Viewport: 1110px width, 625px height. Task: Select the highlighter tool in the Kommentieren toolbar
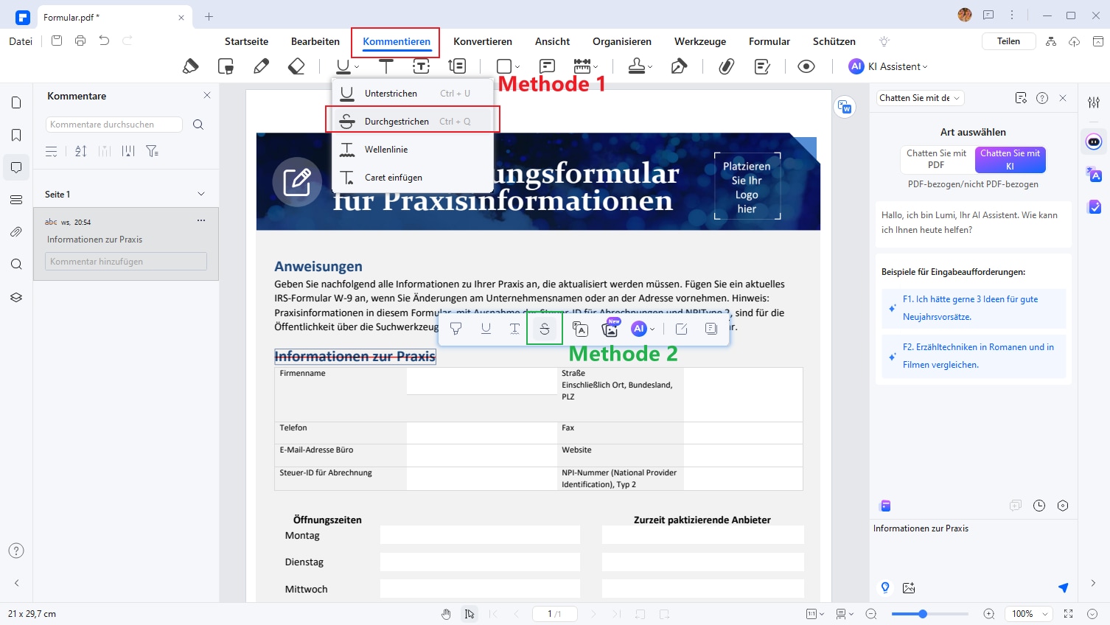(x=191, y=66)
